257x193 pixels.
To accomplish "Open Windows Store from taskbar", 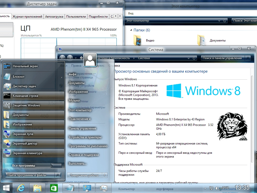I will [54, 188].
